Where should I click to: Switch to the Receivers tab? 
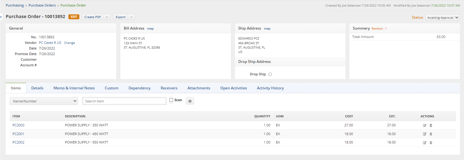tap(169, 88)
